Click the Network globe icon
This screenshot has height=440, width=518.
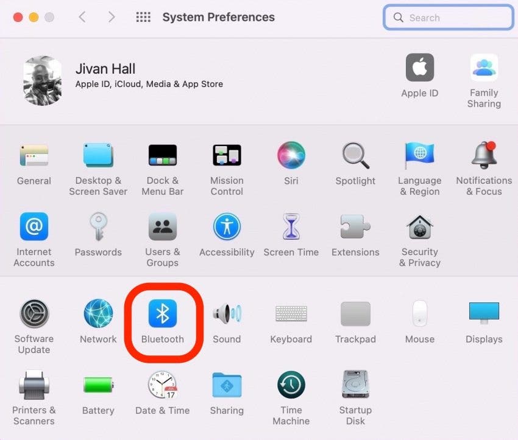[x=98, y=314]
